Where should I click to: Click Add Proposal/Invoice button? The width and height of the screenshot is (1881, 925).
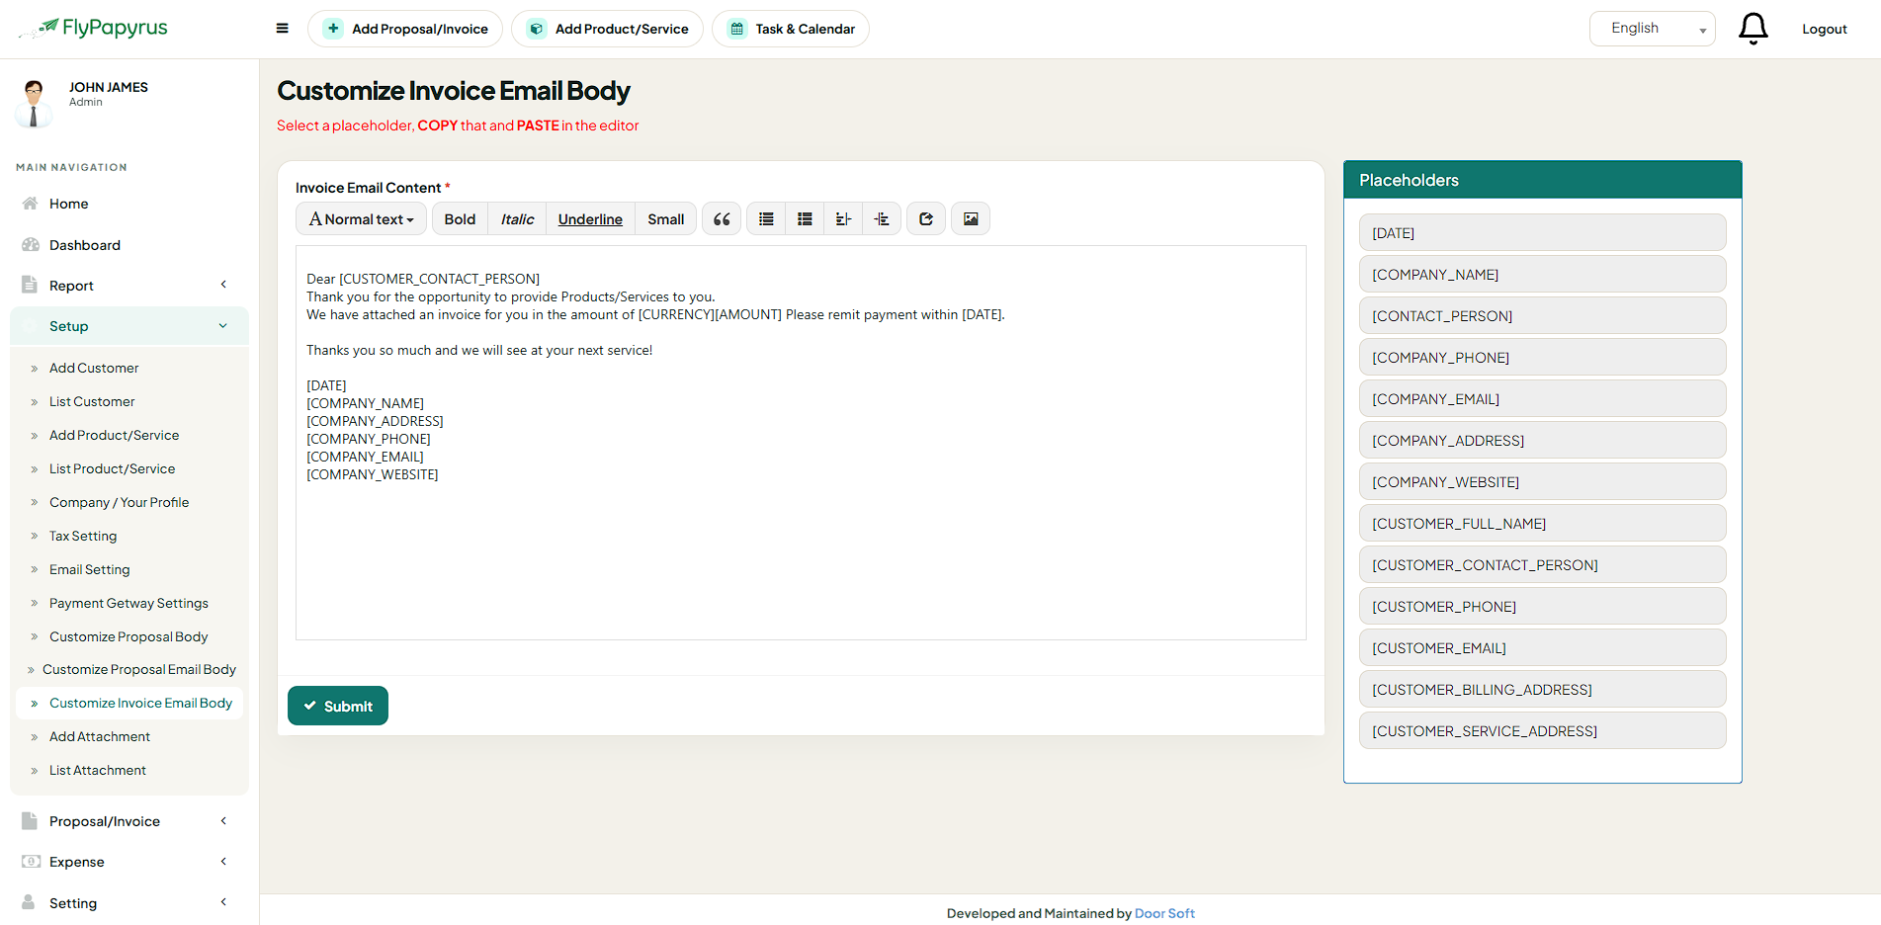(405, 29)
